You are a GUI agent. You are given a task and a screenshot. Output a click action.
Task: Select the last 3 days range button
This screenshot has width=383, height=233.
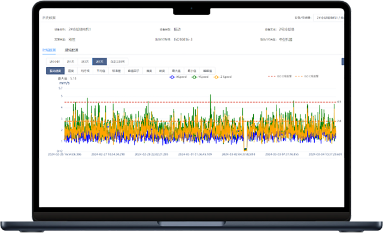tap(85, 62)
